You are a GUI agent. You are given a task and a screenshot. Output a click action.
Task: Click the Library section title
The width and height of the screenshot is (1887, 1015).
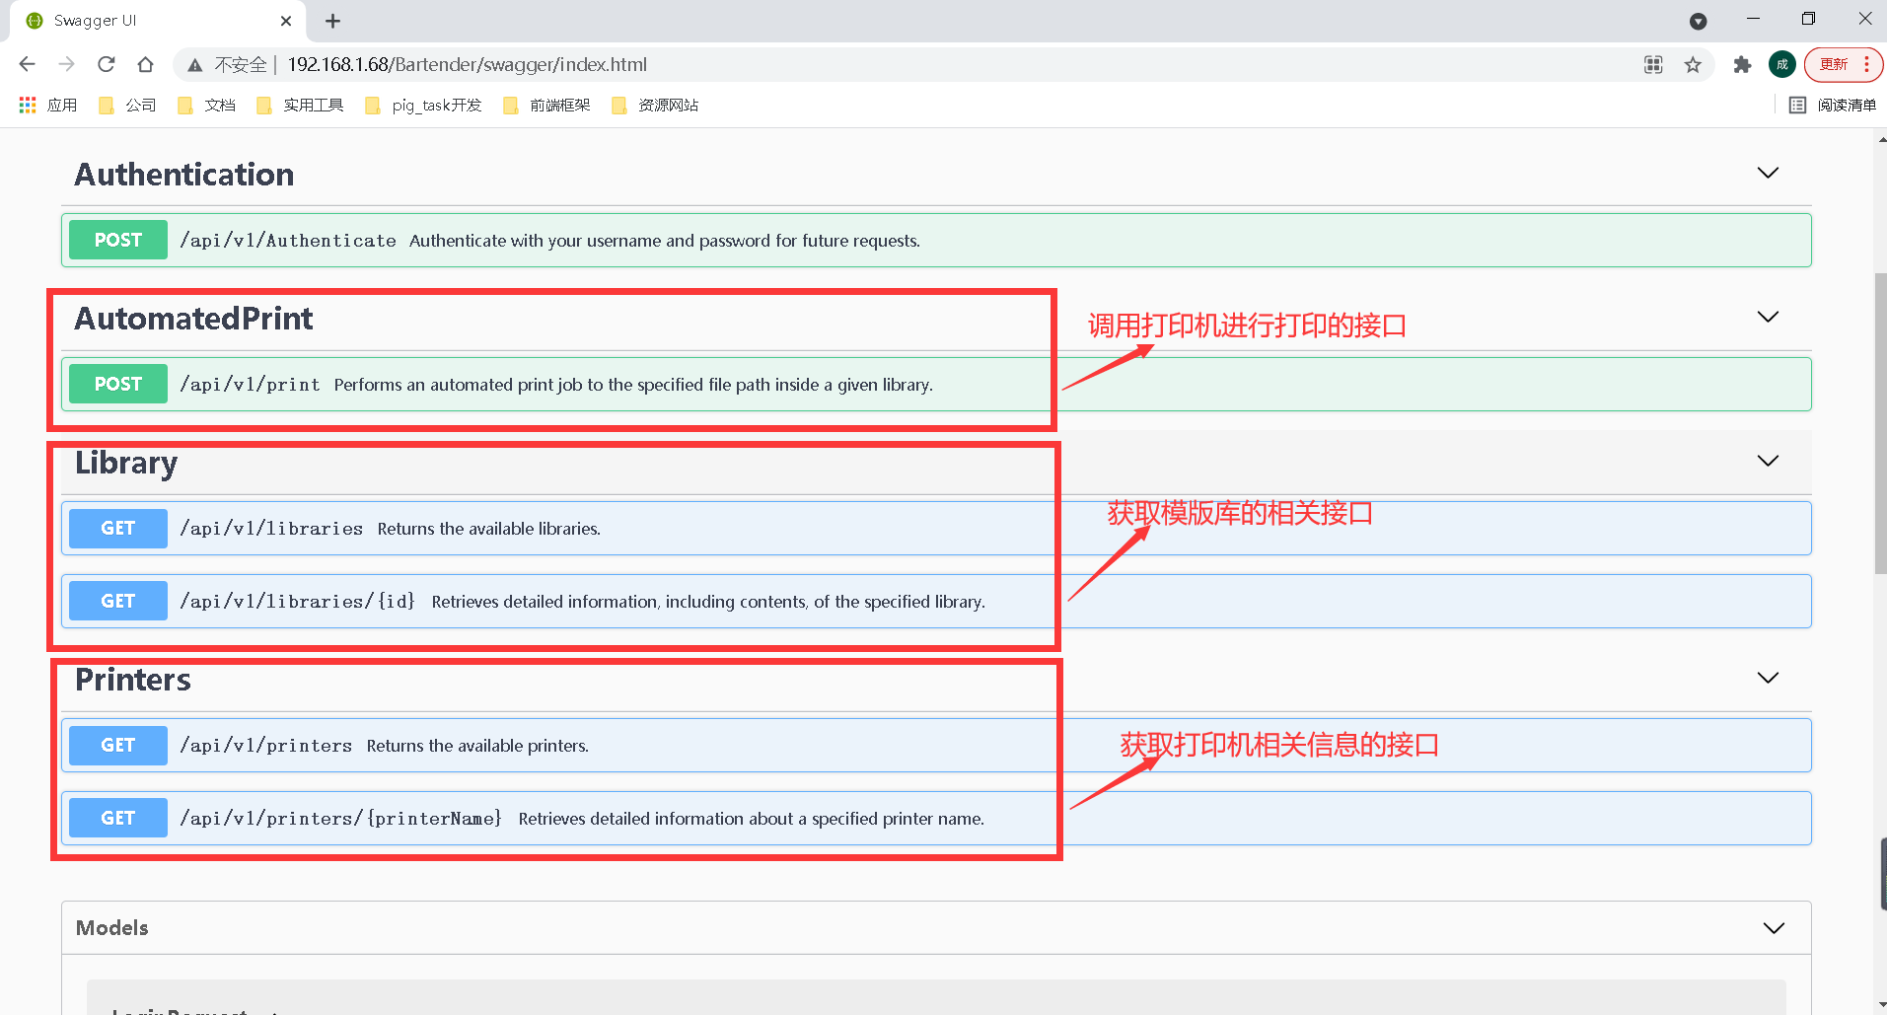(x=126, y=463)
